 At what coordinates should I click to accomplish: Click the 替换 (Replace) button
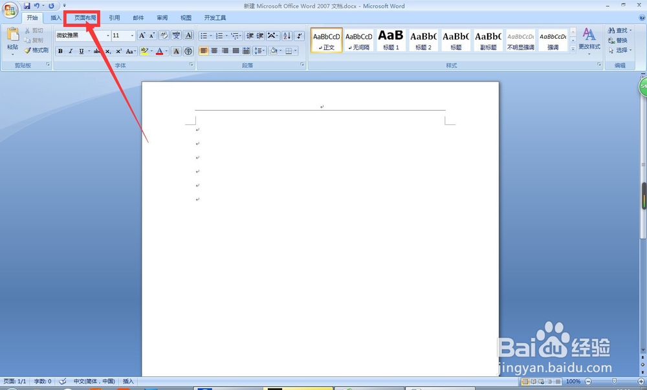tap(618, 40)
